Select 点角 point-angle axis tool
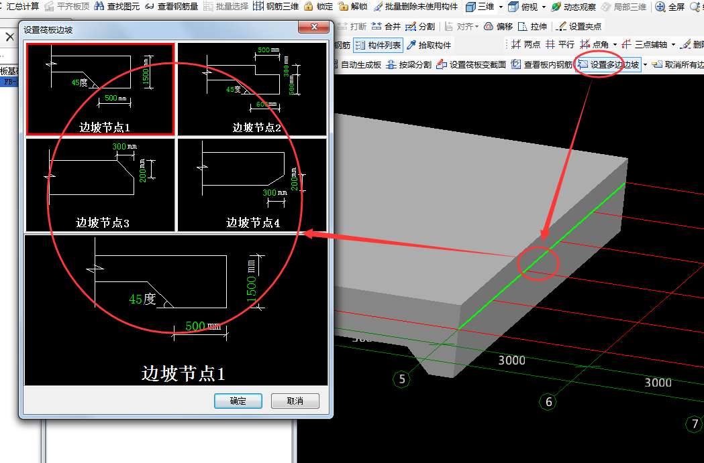 (x=594, y=44)
